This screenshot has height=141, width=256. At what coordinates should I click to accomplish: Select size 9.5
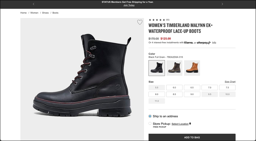pyautogui.click(x=210, y=94)
